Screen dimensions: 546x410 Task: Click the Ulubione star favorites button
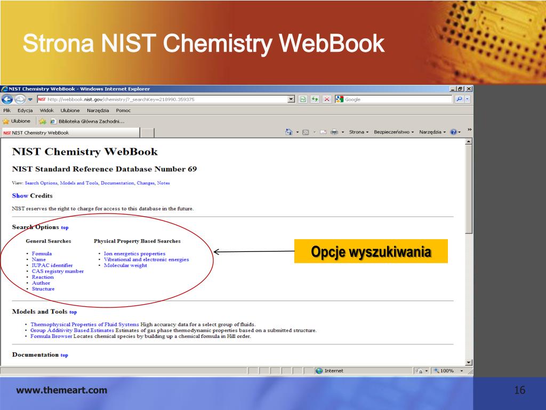pyautogui.click(x=17, y=121)
